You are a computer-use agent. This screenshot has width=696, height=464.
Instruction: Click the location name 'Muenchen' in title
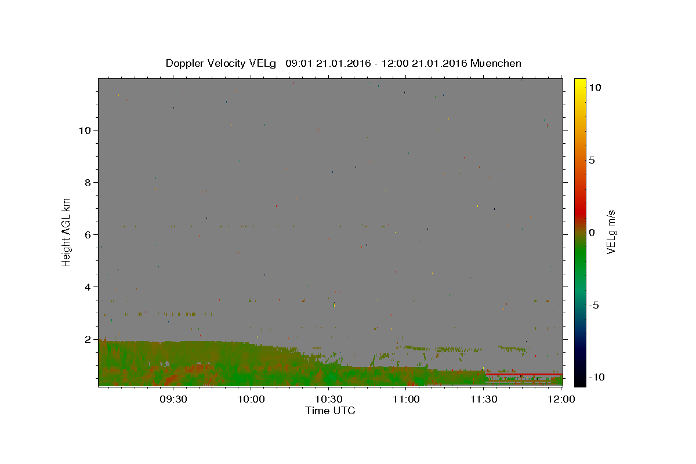click(496, 63)
